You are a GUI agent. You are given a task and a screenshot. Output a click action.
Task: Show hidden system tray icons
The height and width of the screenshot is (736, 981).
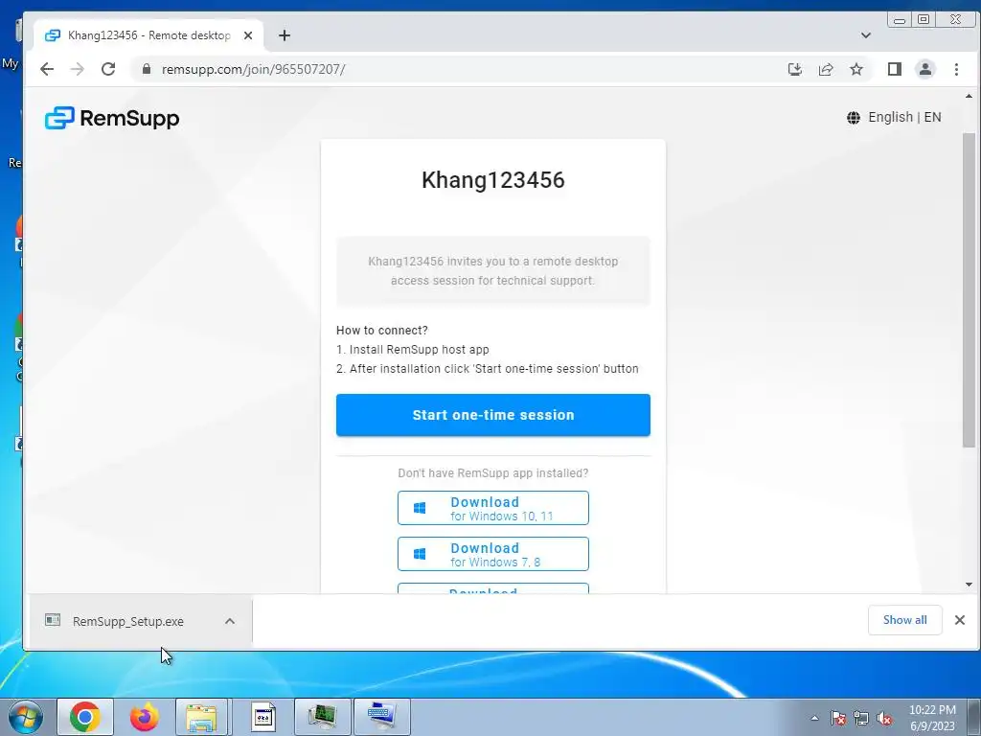[x=814, y=718]
